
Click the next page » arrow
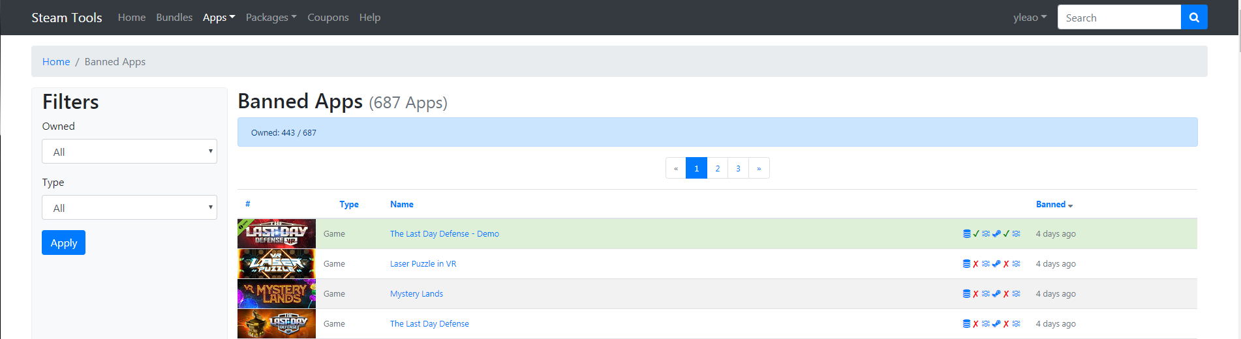coord(759,168)
